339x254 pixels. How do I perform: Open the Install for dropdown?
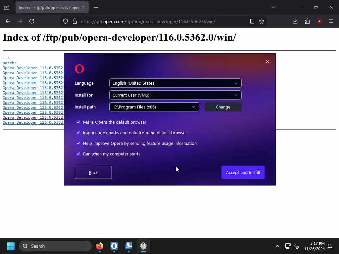(175, 95)
